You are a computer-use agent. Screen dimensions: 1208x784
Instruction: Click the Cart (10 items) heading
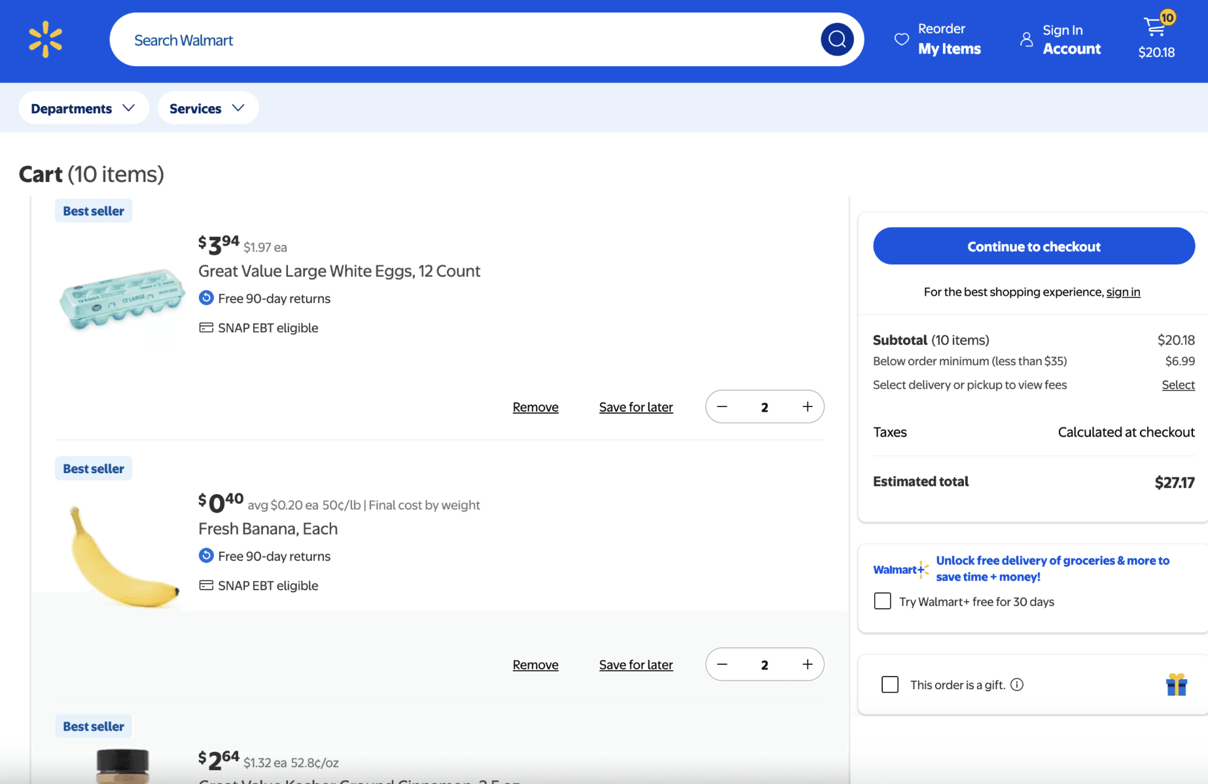tap(92, 174)
